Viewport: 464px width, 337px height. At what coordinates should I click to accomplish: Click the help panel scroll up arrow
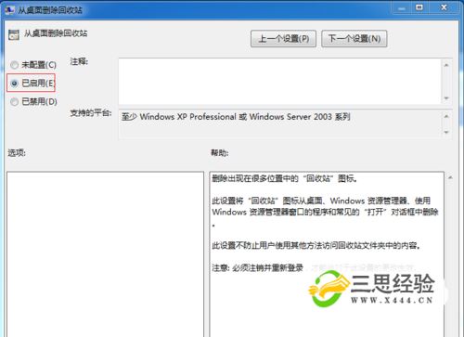click(450, 177)
